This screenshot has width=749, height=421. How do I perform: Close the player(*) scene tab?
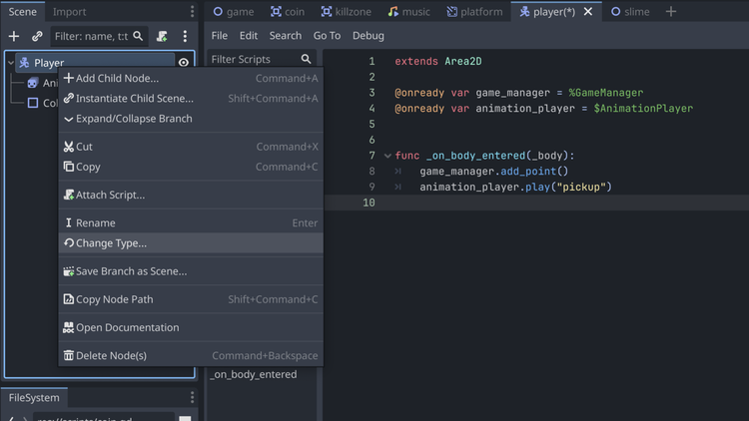click(x=588, y=11)
